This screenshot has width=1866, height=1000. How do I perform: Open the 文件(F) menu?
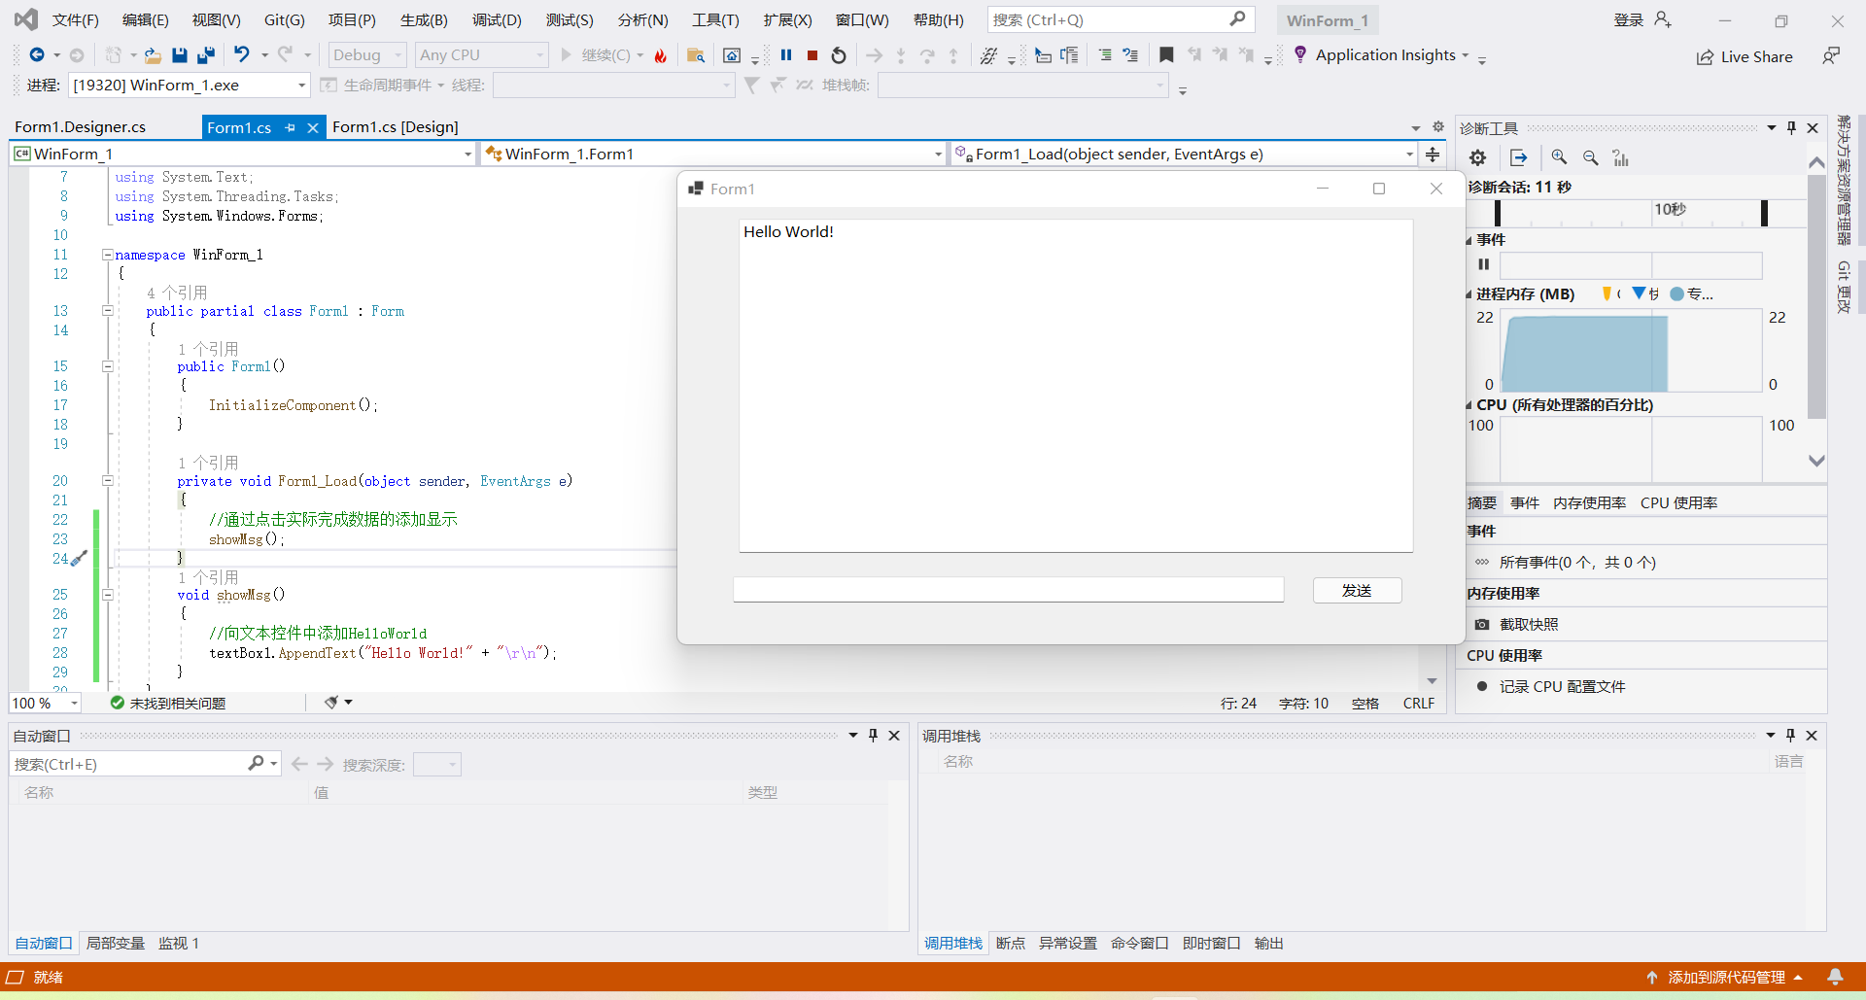point(75,19)
